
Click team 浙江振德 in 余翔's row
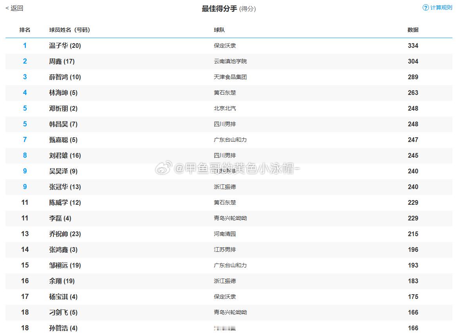225,281
